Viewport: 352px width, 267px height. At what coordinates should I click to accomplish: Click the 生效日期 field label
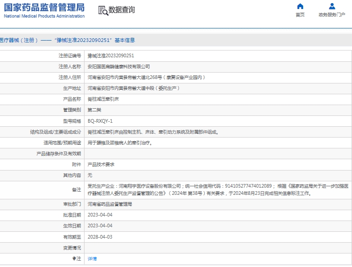(72, 226)
